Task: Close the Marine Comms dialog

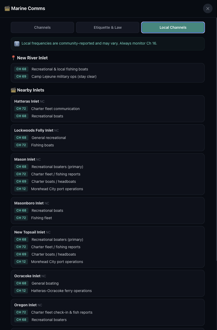Action: (208, 8)
